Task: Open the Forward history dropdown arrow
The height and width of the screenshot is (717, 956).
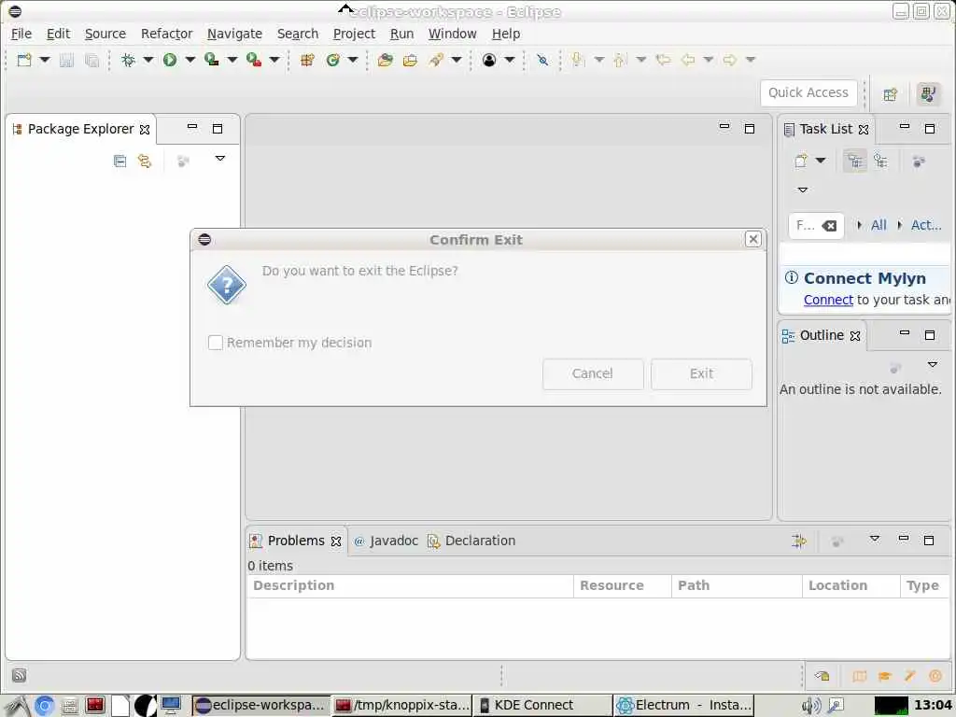Action: 752,60
